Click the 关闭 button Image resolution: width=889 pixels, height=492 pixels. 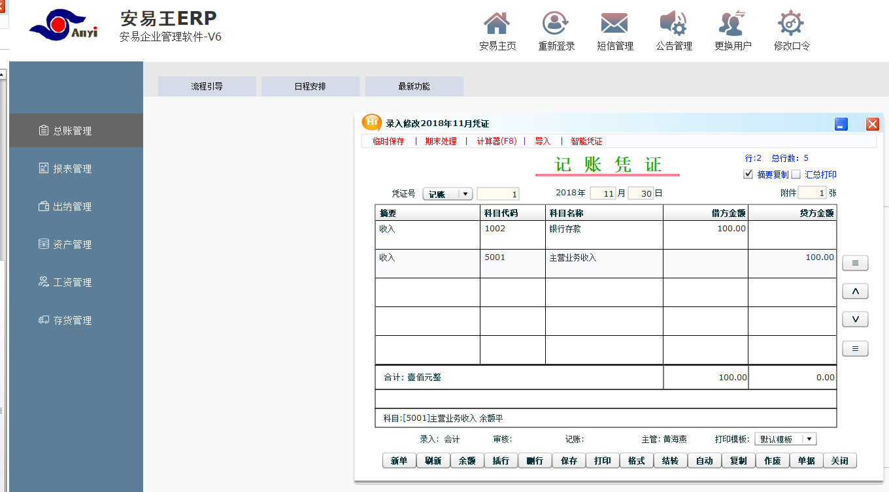(840, 461)
